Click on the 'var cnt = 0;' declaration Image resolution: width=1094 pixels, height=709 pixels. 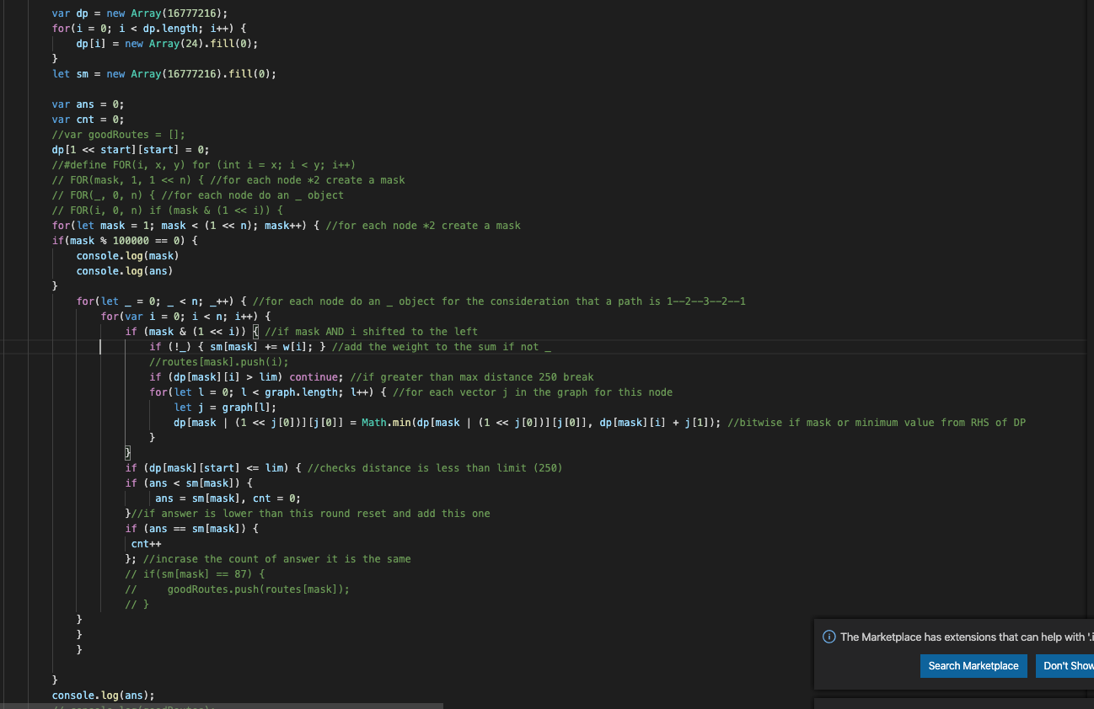[88, 120]
